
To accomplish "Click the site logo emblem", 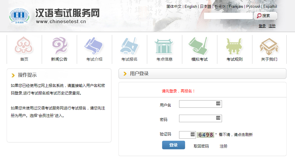I will coord(19,16).
